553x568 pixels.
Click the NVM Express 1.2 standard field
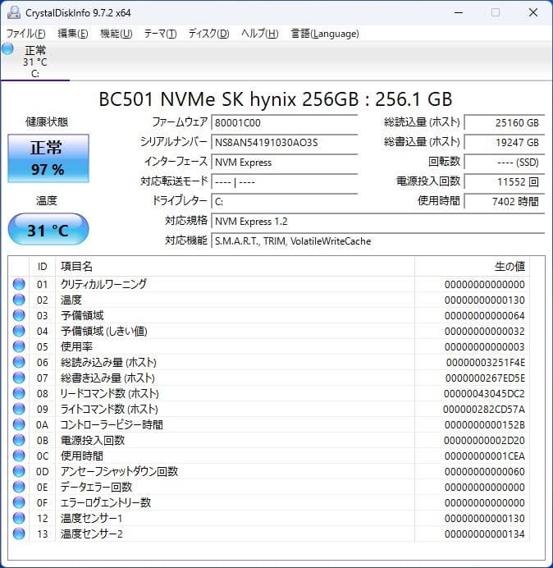[x=377, y=222]
